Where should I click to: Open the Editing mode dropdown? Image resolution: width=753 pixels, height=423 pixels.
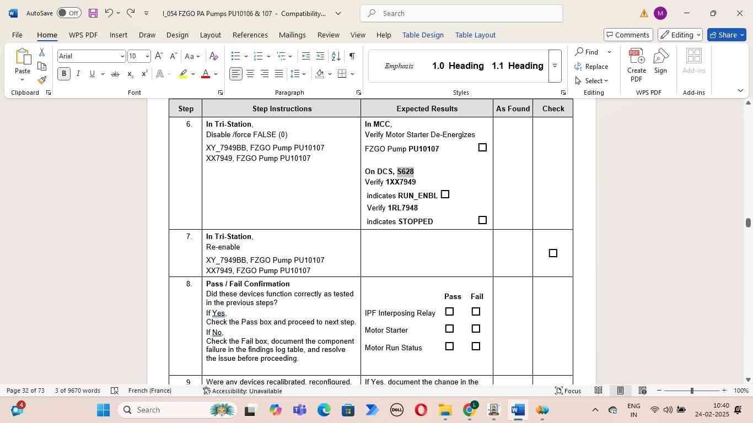tap(681, 35)
